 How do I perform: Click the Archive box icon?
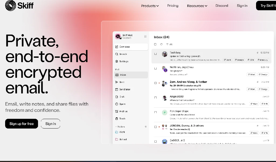point(116,112)
